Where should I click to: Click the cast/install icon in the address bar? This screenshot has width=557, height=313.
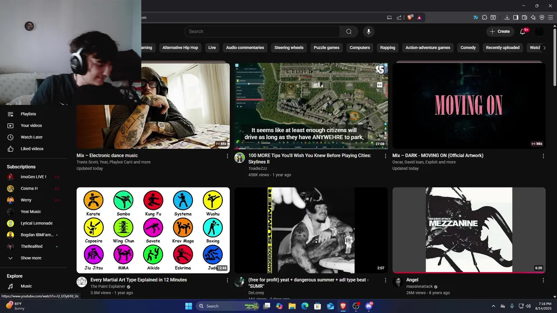389,17
